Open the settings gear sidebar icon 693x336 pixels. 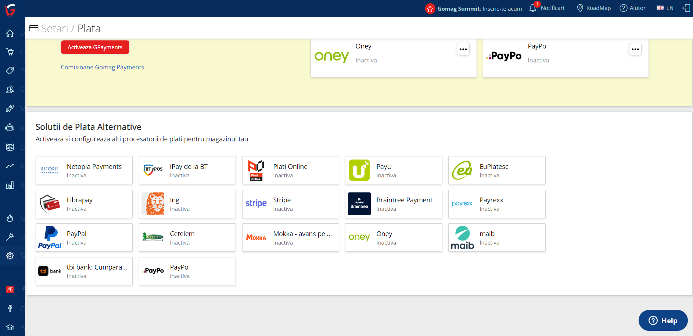point(10,256)
